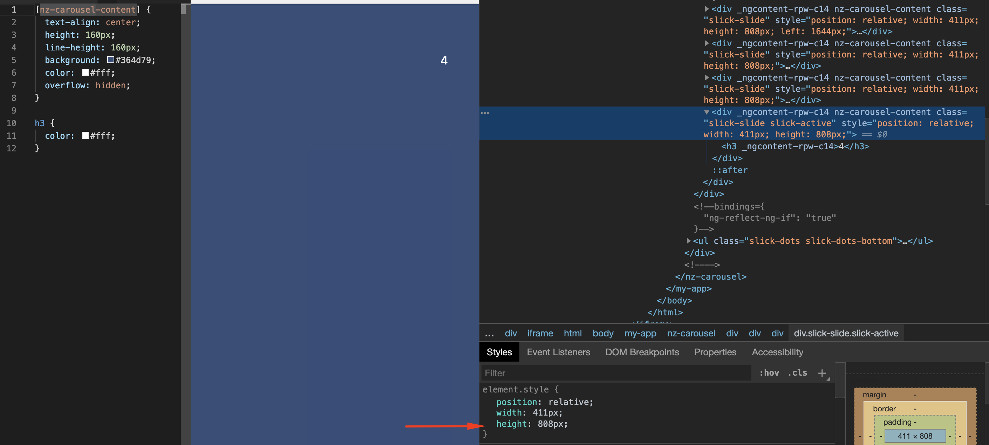Select iframe in the DOM breadcrumb
Viewport: 989px width, 445px height.
(x=540, y=333)
